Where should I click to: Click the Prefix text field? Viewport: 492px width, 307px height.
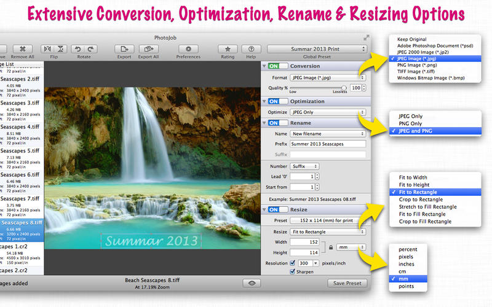(x=328, y=144)
